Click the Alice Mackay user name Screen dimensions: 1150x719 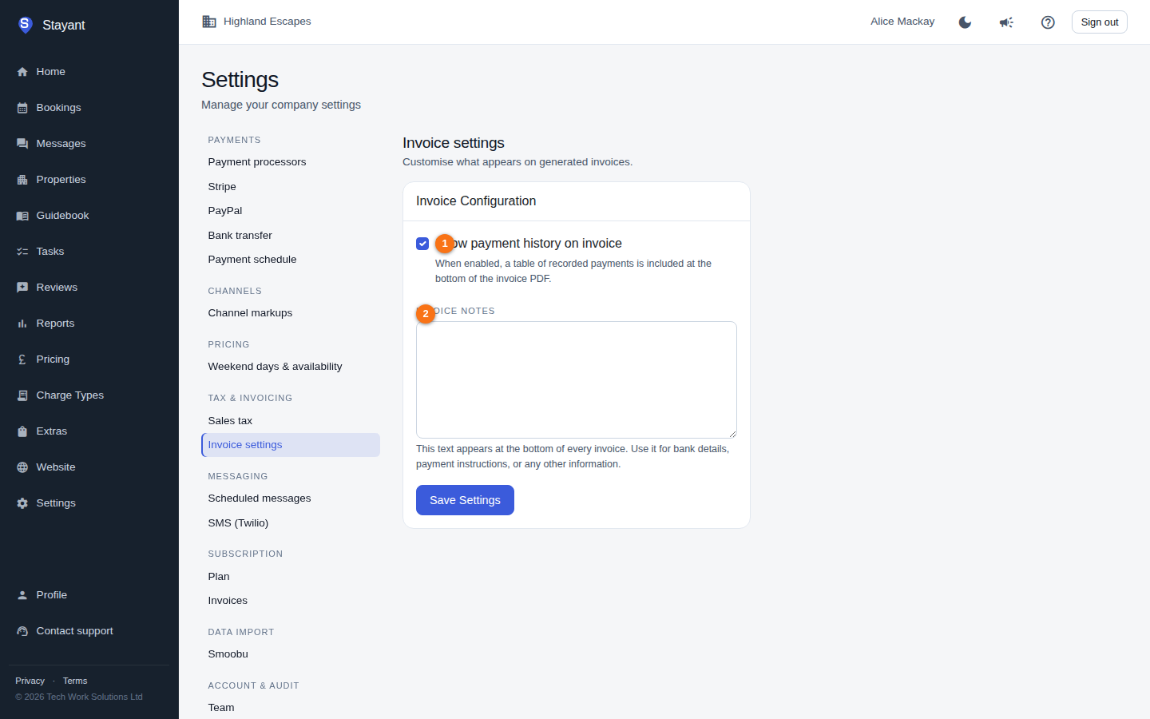click(902, 22)
